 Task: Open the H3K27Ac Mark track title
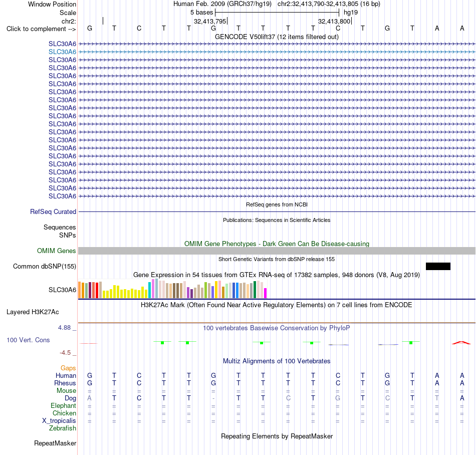[x=277, y=305]
